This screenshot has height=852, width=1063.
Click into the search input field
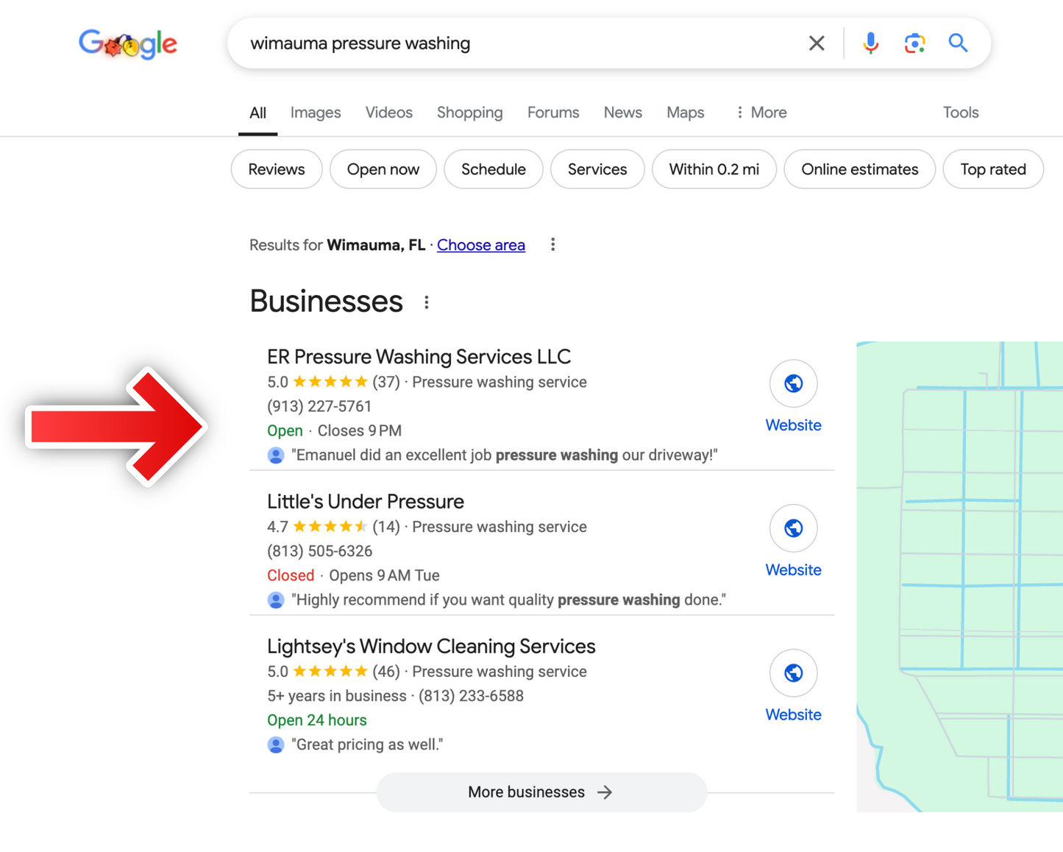pos(515,43)
